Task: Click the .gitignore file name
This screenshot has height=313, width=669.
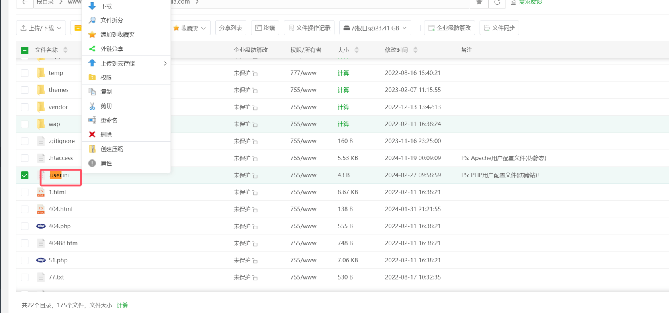Action: (62, 141)
